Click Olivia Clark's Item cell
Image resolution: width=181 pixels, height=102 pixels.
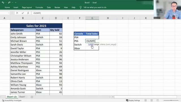[43, 81]
